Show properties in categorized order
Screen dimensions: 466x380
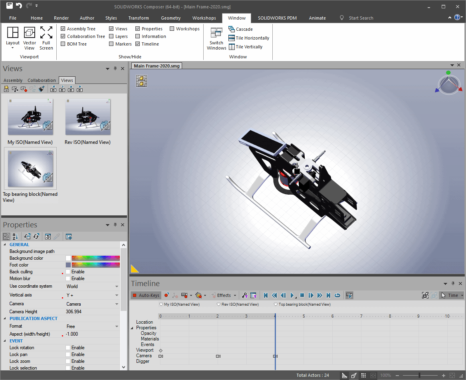pos(6,237)
